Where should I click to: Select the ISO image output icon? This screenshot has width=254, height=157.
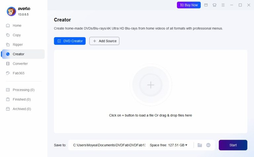click(x=208, y=145)
